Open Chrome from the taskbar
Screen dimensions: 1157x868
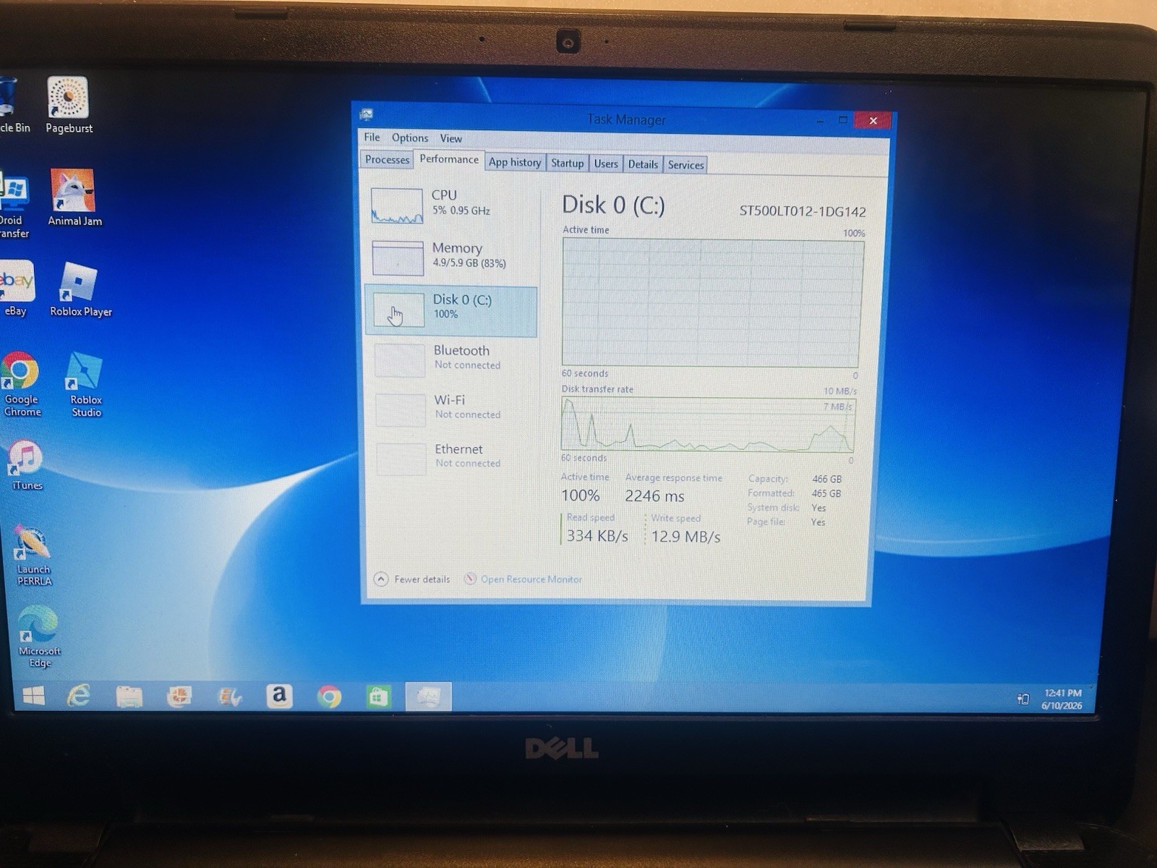pos(329,697)
